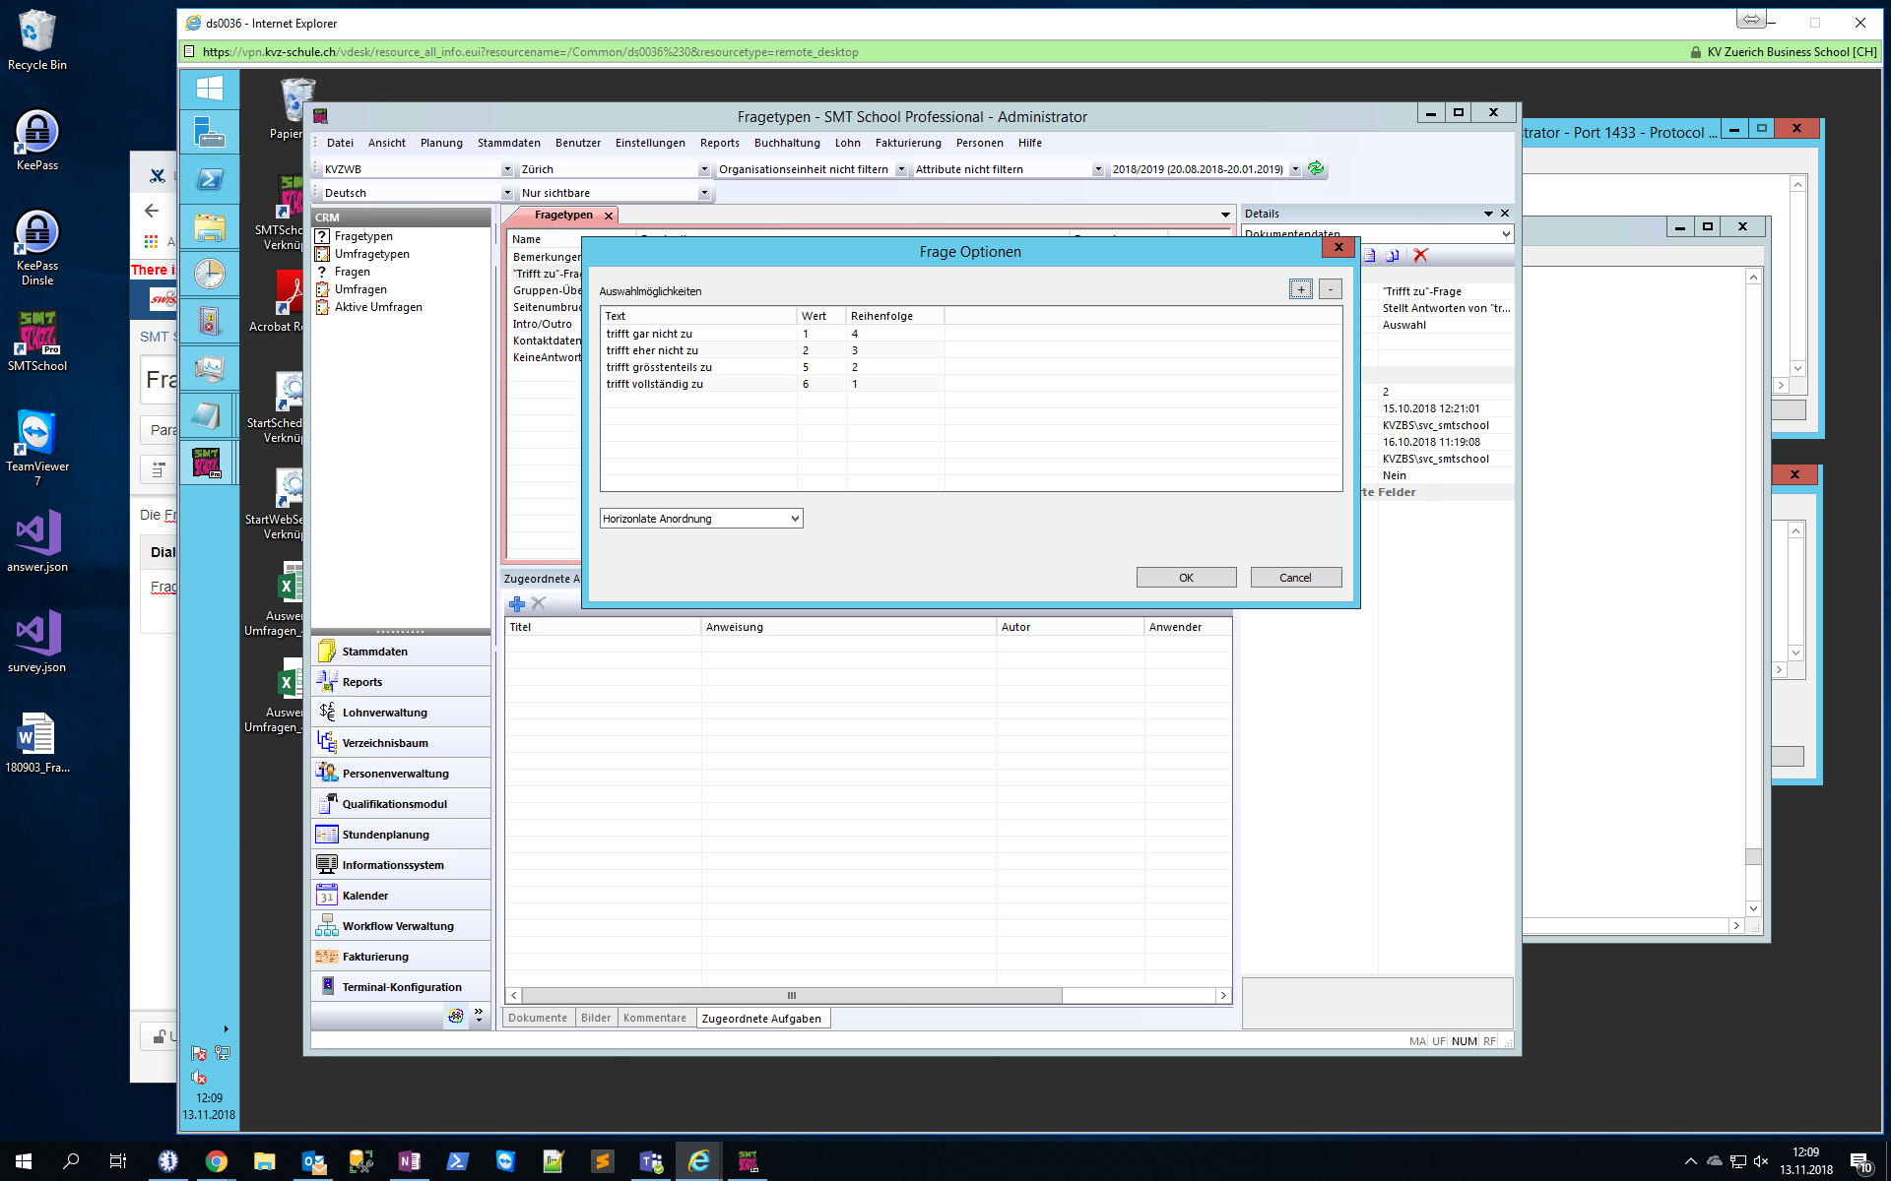Viewport: 1891px width, 1181px height.
Task: Select row trifft eher nicht zu
Action: click(652, 350)
